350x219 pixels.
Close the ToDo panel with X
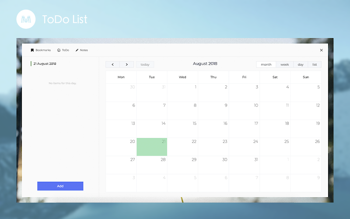[x=322, y=50]
